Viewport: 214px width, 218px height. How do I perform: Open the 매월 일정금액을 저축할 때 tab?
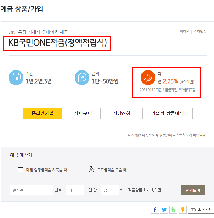[42, 170]
